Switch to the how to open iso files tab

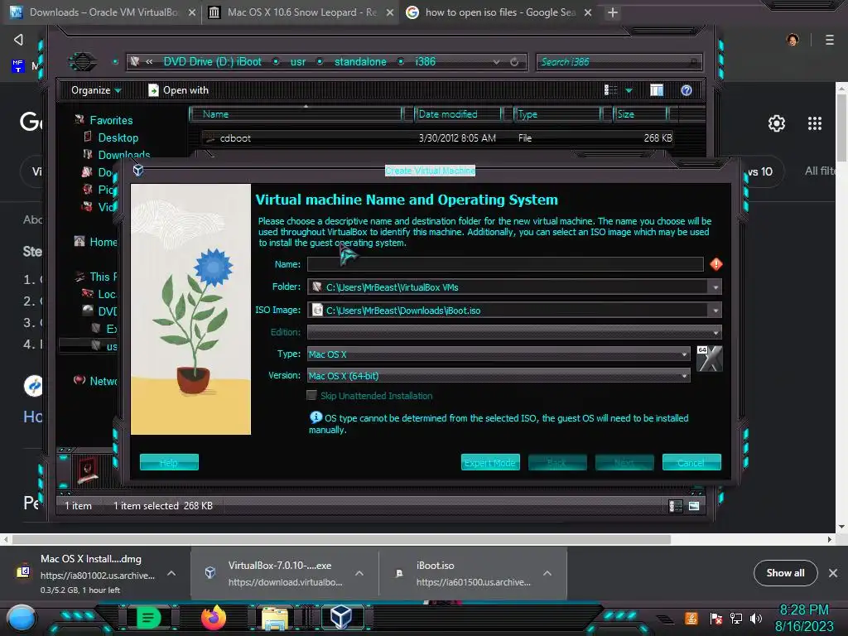(498, 12)
